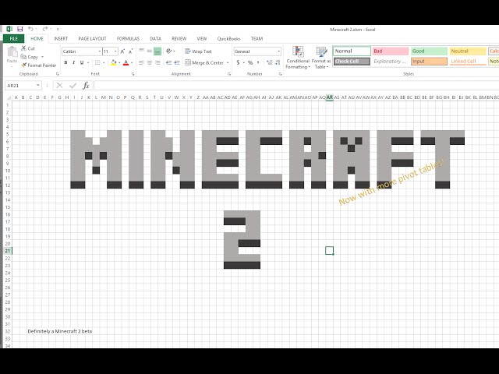Screen dimensions: 499x374
Task: Expand the Copy dropdown arrow
Action: 42,57
